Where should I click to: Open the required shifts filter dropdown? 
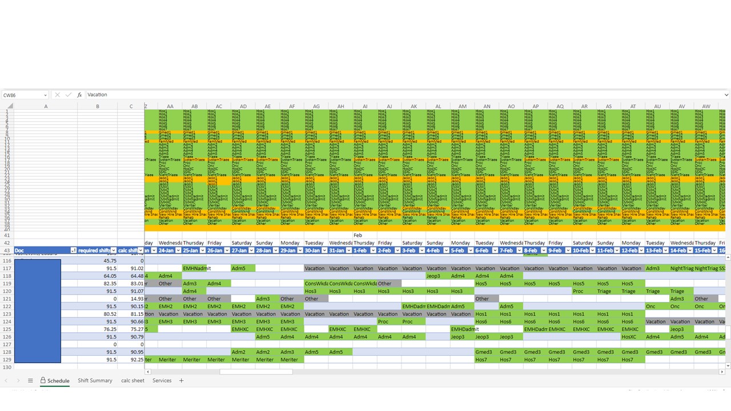[x=113, y=251]
